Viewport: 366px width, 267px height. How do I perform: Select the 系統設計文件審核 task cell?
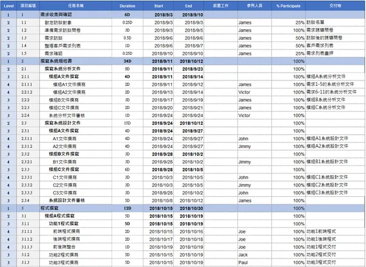(76, 201)
